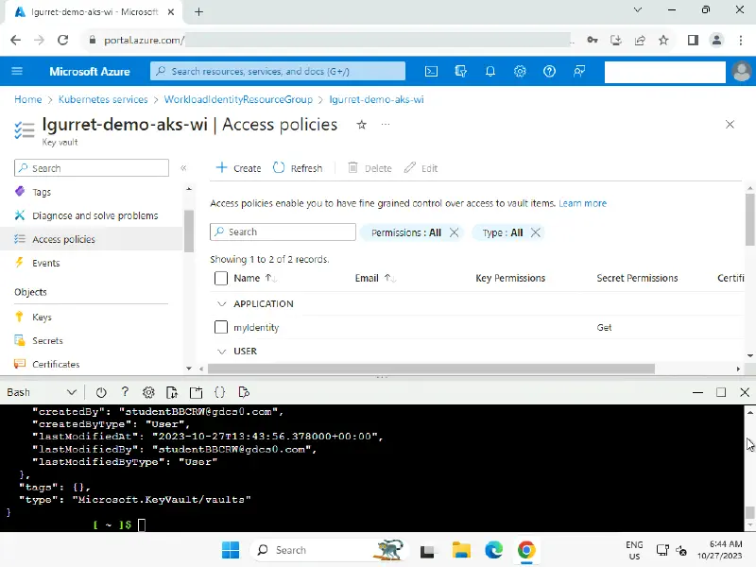This screenshot has width=756, height=567.
Task: Open Secrets in the sidebar
Action: [47, 340]
